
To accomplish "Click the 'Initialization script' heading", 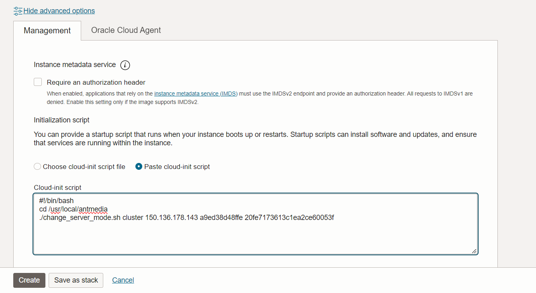I will click(61, 120).
